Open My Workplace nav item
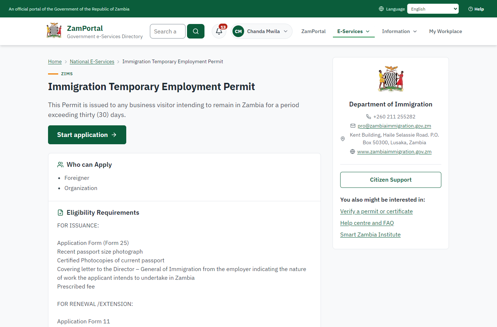Image resolution: width=497 pixels, height=327 pixels. (445, 31)
